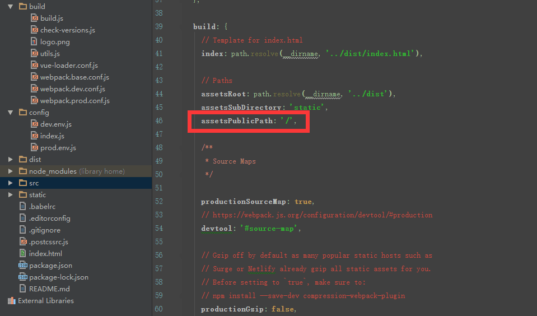Click the config folder icon
This screenshot has height=316, width=537.
tap(23, 112)
